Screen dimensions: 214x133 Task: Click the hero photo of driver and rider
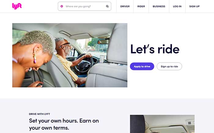[x=70, y=55]
